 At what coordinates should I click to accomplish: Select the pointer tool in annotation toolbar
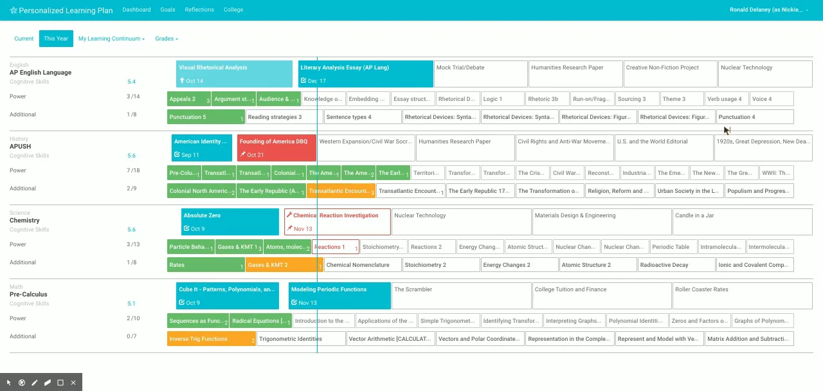coord(9,383)
